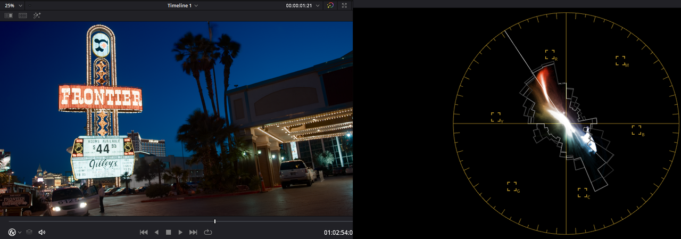The height and width of the screenshot is (239, 681).
Task: Click the green G target on vectorscope
Action: pos(512,186)
